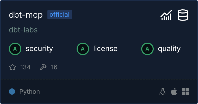Click the Windows platform icon
198x104 pixels.
[185, 92]
